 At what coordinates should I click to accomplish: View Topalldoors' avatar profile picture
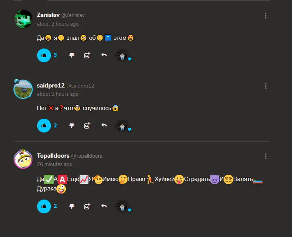coord(23,159)
